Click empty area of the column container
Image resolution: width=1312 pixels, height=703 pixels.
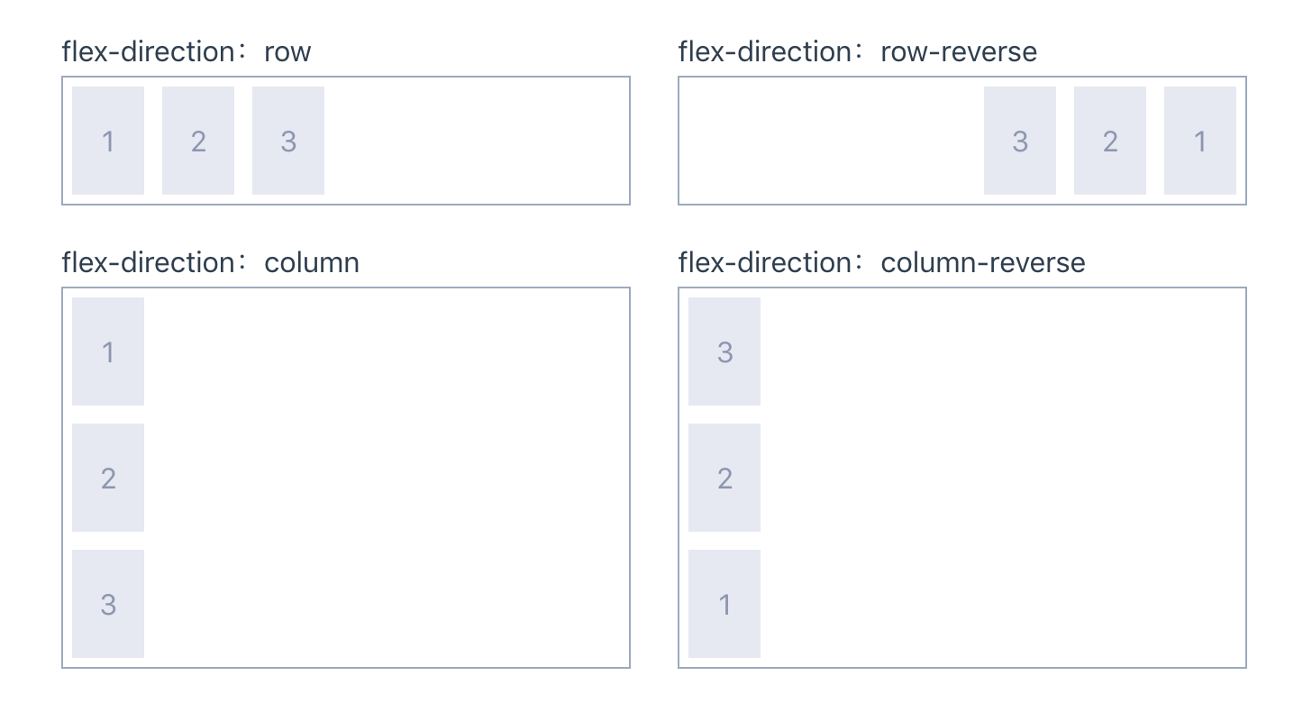click(x=387, y=478)
